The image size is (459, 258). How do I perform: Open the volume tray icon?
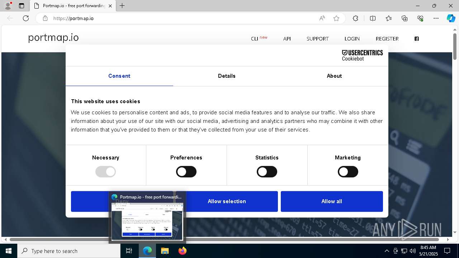[413, 251]
